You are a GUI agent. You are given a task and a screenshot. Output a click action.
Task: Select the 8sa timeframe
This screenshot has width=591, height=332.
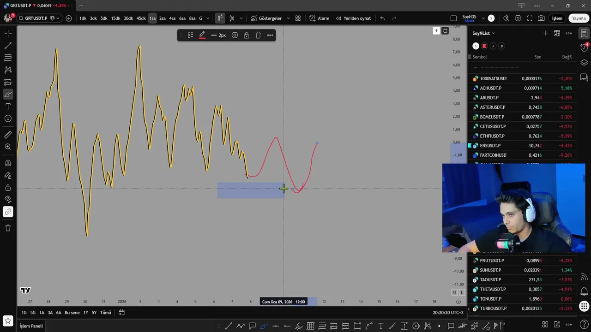(192, 18)
